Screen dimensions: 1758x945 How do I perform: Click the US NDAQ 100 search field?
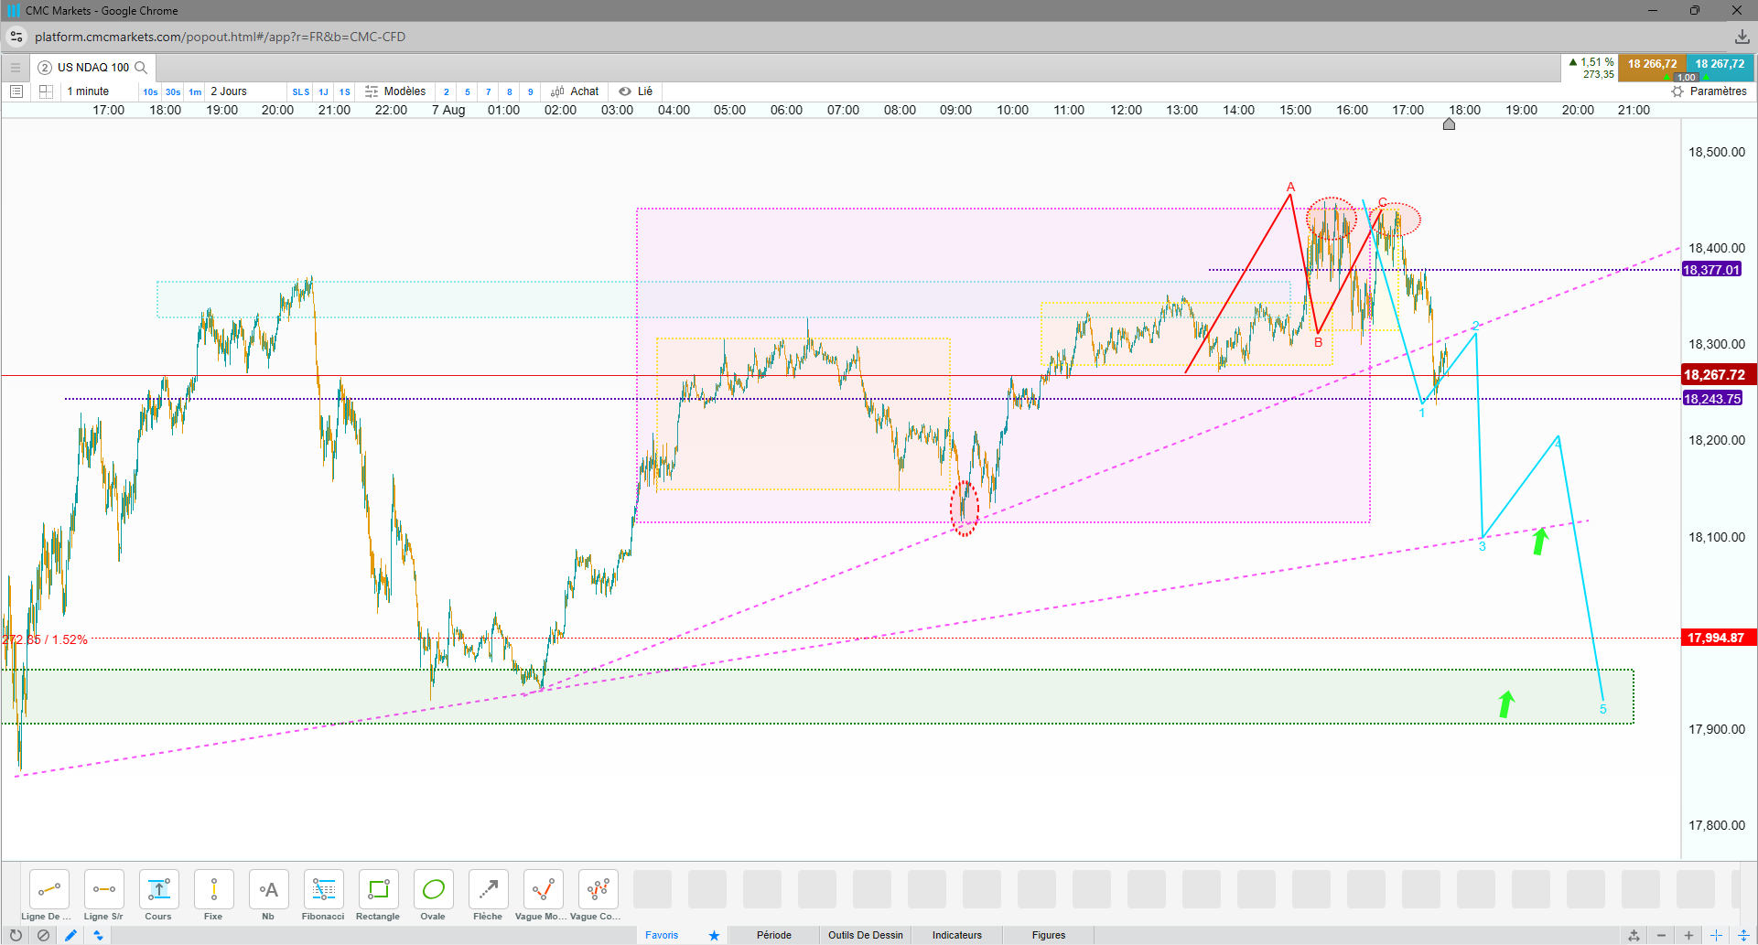click(93, 68)
